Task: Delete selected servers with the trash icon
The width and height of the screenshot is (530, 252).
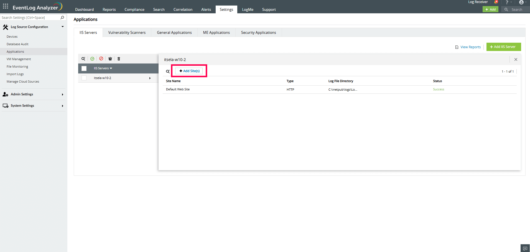Action: pos(119,58)
